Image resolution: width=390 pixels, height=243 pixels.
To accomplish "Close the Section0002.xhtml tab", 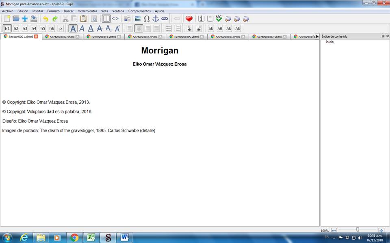I will [78, 37].
